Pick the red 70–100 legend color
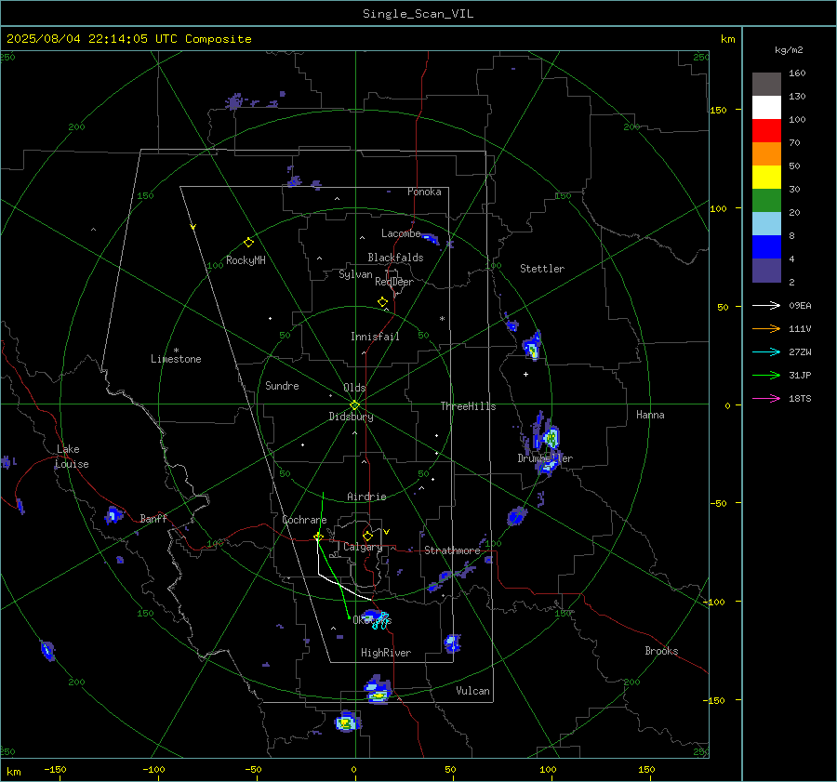 pos(766,131)
